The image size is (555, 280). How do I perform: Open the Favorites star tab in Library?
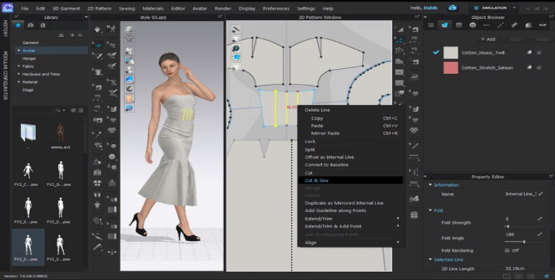tap(18, 25)
